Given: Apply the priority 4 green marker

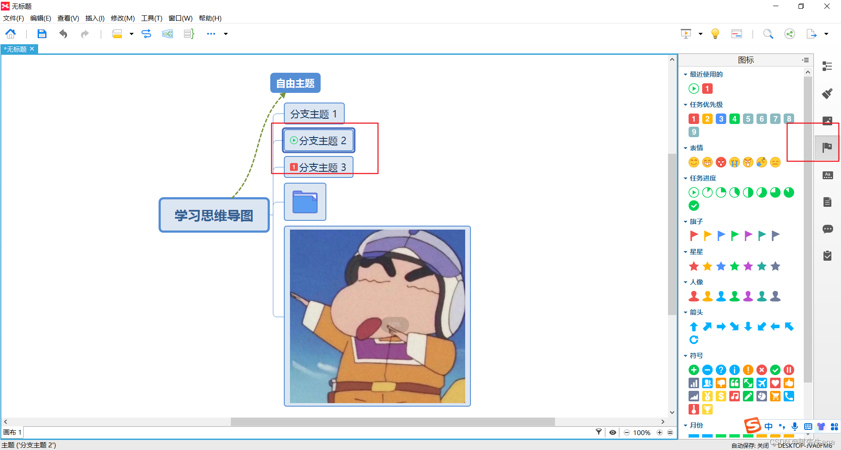Looking at the screenshot, I should (735, 119).
